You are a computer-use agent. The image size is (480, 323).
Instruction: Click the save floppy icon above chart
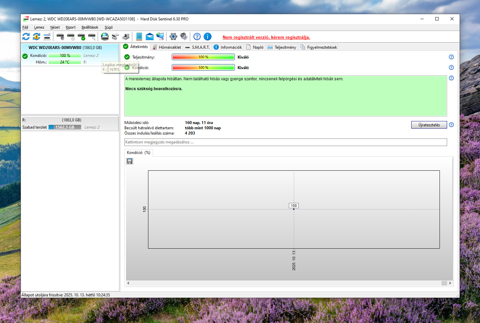(x=130, y=161)
